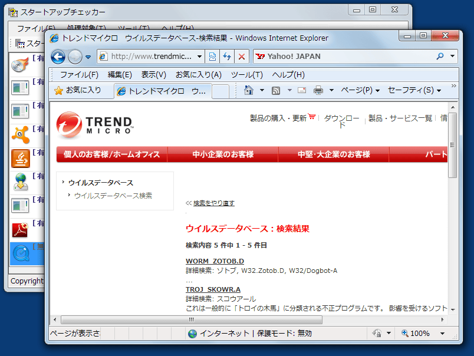Click the 検索をやり直す link
The height and width of the screenshot is (356, 474).
[214, 203]
